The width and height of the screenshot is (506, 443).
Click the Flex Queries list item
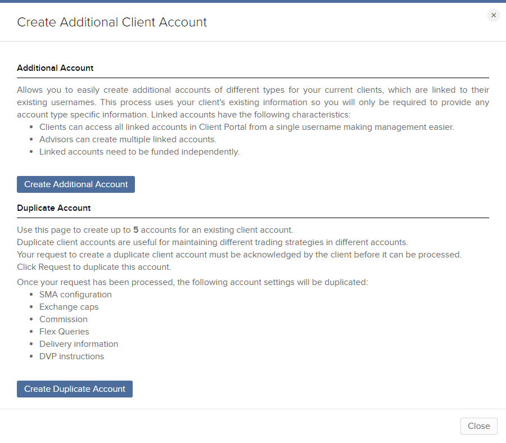pyautogui.click(x=64, y=331)
